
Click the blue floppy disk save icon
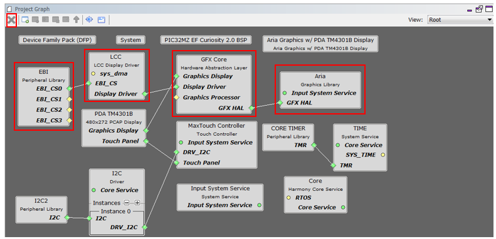[x=101, y=20]
